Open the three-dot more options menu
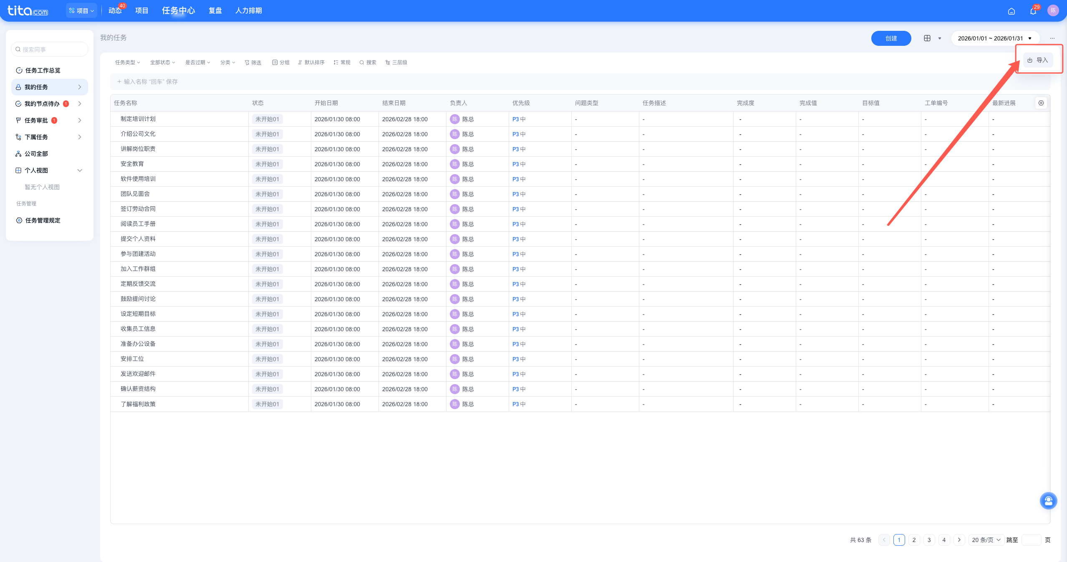 tap(1052, 38)
